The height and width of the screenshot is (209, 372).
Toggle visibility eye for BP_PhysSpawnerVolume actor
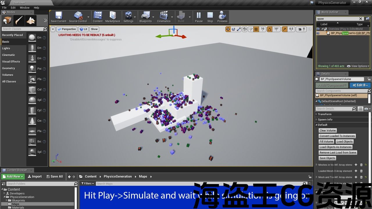coord(318,33)
